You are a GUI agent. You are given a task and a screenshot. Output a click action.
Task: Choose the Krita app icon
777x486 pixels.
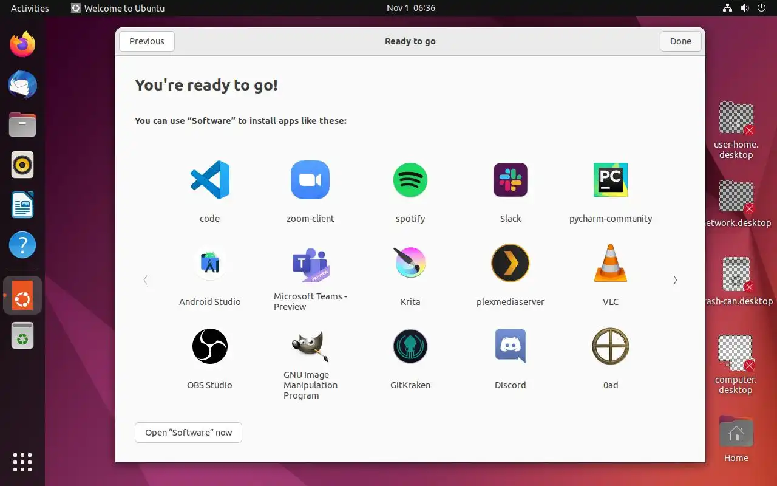click(410, 263)
